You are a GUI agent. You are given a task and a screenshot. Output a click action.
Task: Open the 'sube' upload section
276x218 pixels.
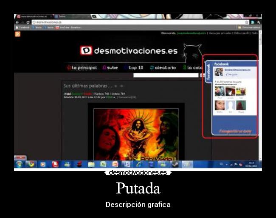(x=110, y=68)
